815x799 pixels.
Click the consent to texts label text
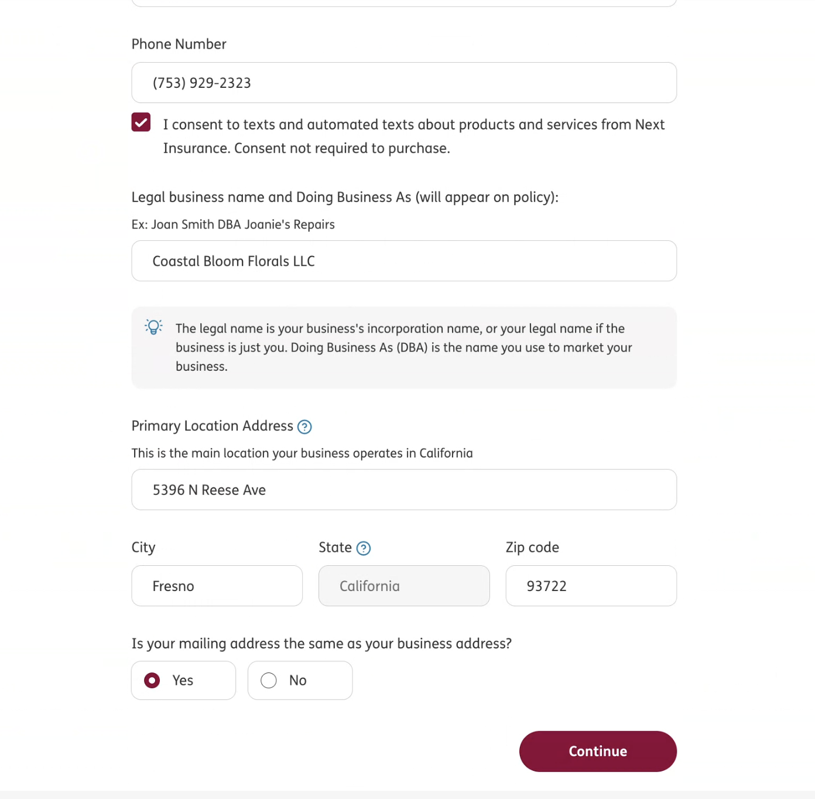click(x=414, y=136)
